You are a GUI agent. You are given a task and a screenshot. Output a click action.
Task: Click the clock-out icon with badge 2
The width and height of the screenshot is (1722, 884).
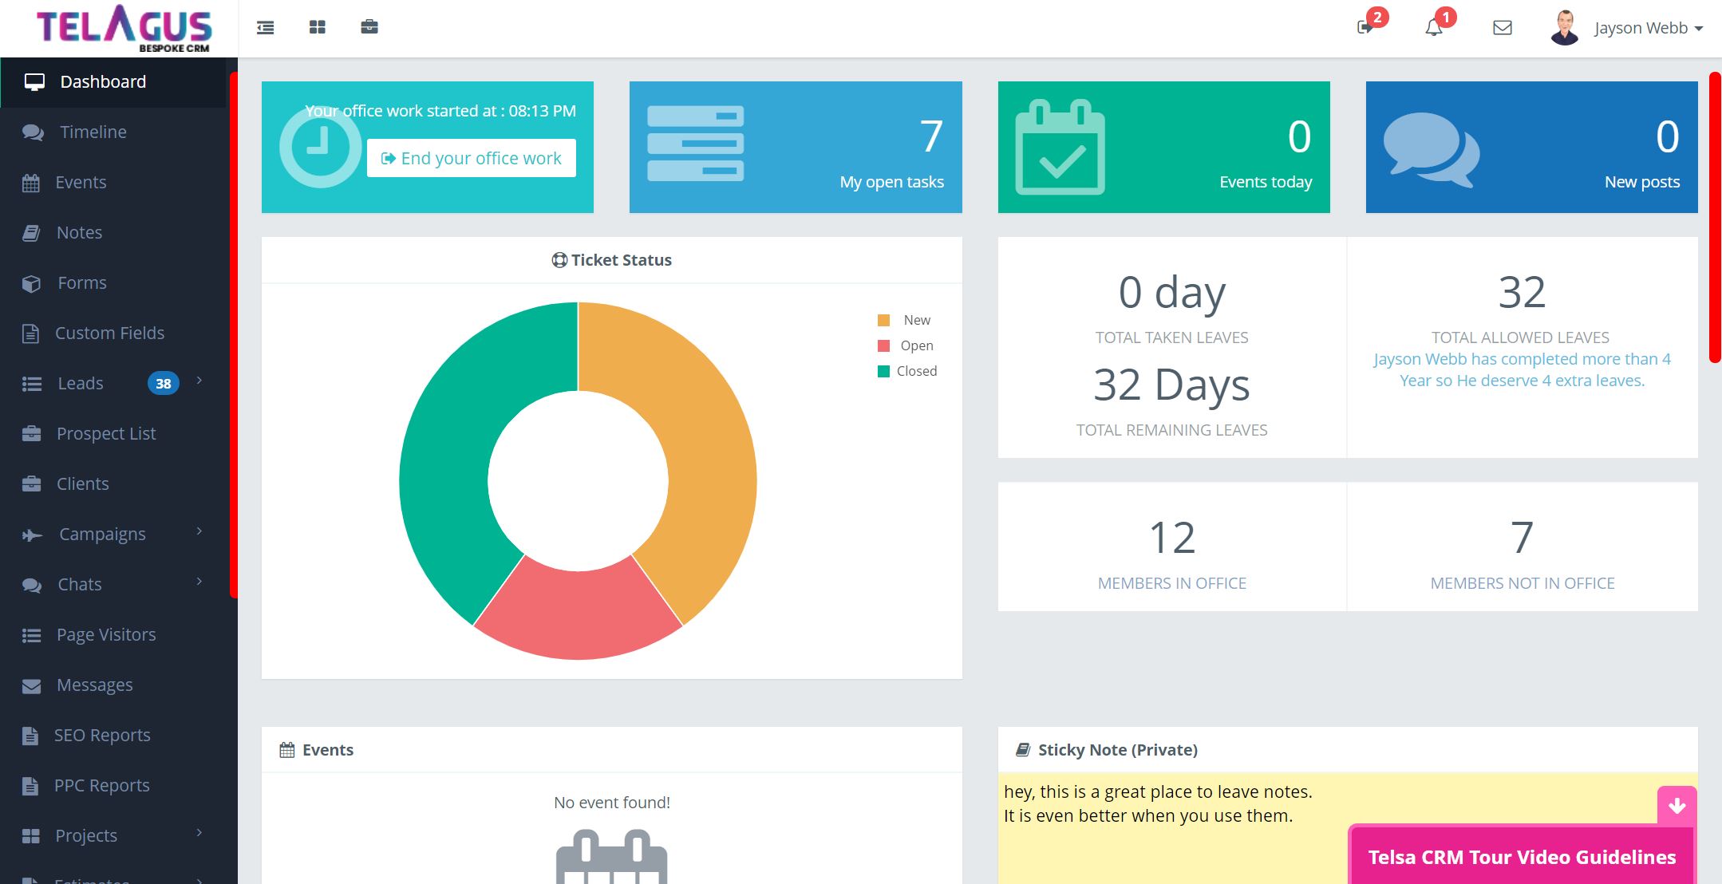point(1365,28)
